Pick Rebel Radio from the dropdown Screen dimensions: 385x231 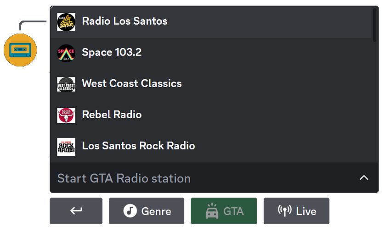211,115
